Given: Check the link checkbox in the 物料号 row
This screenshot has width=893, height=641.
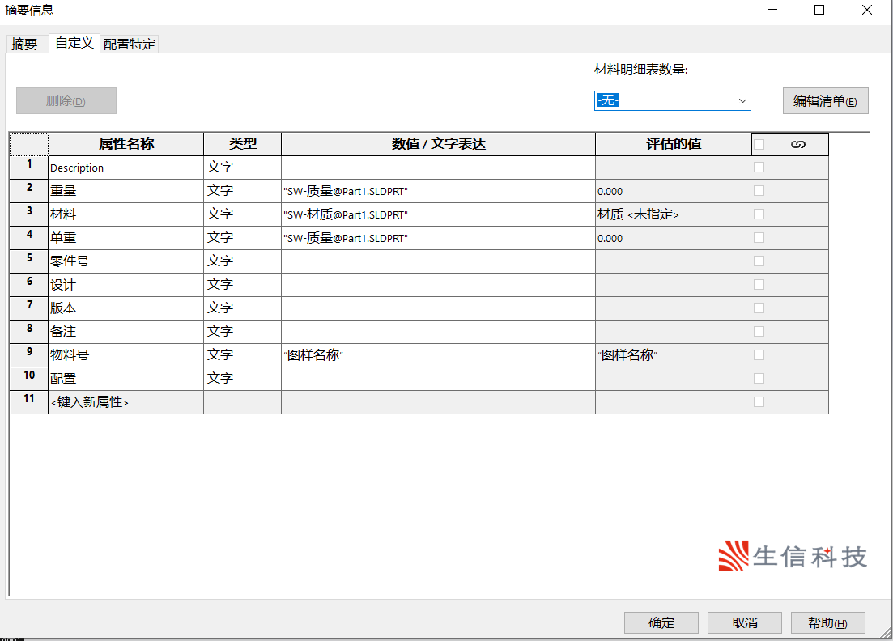Looking at the screenshot, I should [759, 355].
